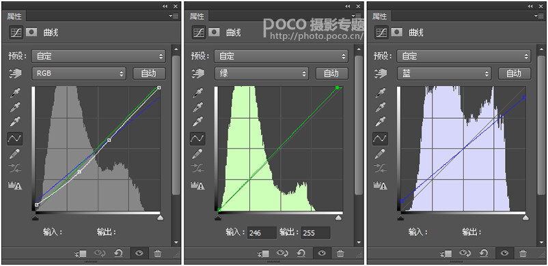Open preset dropdown in blue panel
The width and height of the screenshot is (548, 266).
pos(464,56)
